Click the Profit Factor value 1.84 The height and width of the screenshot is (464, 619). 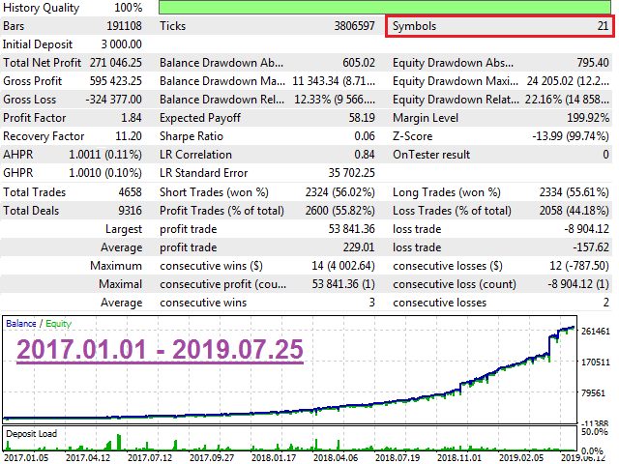(130, 118)
